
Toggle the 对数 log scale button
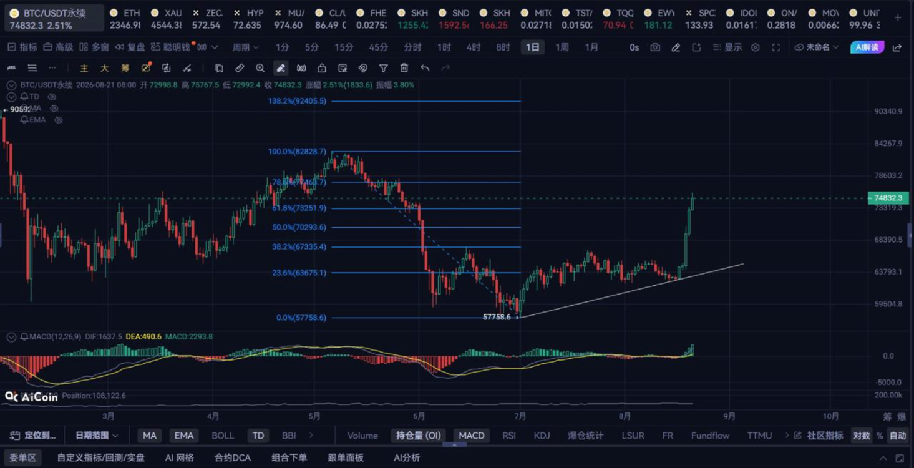pos(862,436)
